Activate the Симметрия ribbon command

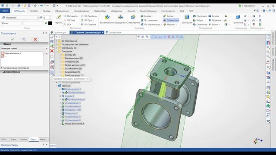(x=171, y=20)
